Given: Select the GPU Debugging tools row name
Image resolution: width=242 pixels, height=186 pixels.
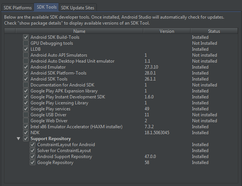Looking at the screenshot, I should pos(52,43).
